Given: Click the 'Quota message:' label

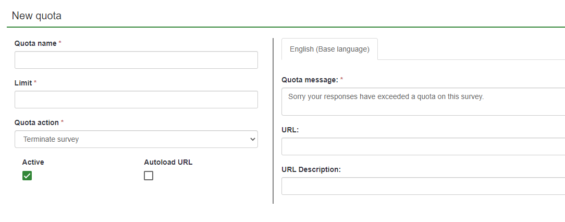Looking at the screenshot, I should click(310, 80).
